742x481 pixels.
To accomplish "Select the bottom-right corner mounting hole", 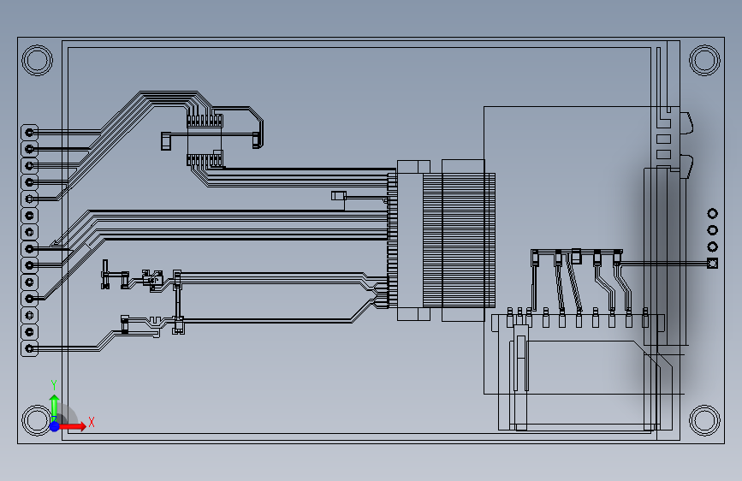I will pyautogui.click(x=704, y=420).
